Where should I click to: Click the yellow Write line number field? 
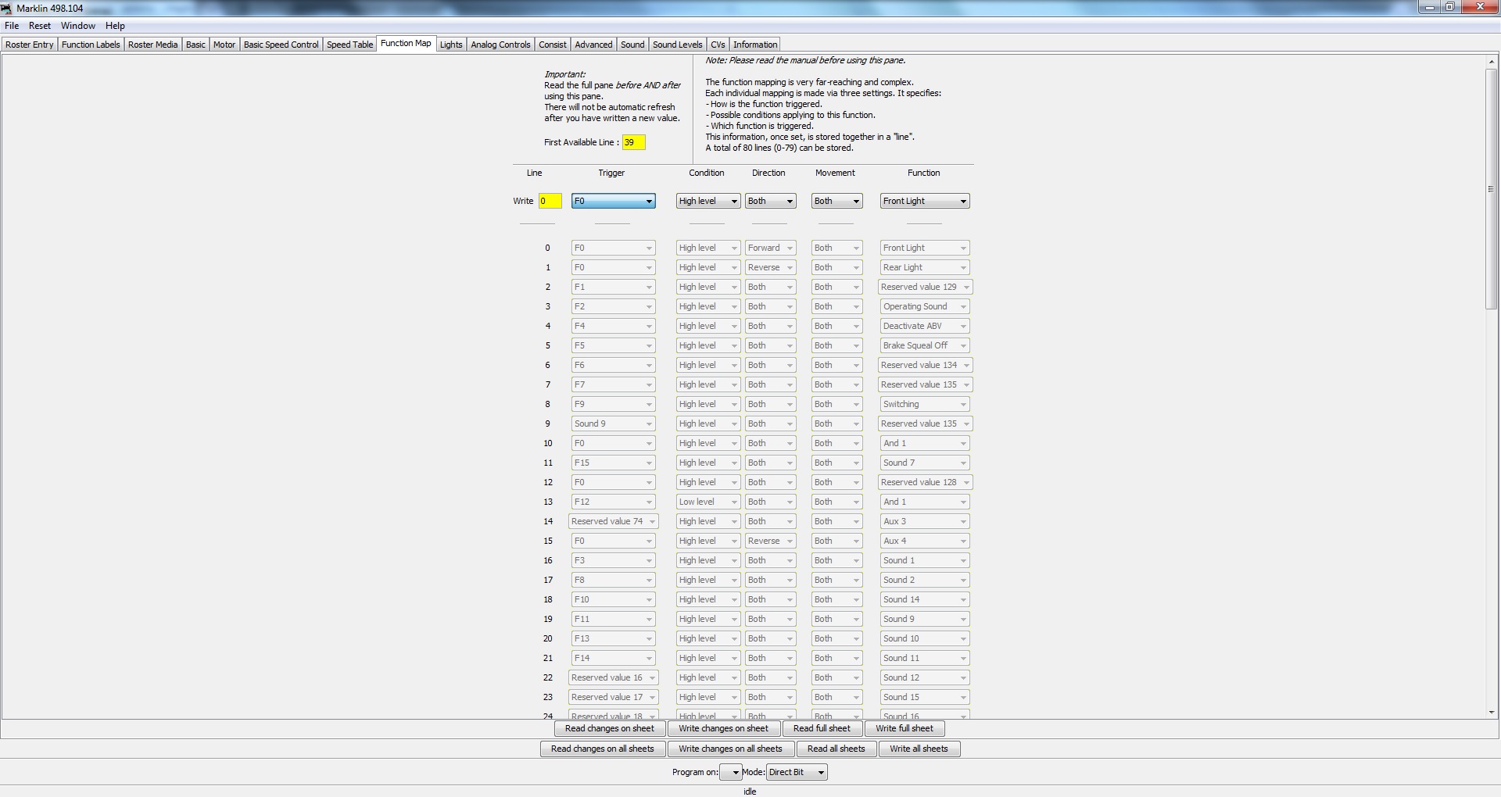pyautogui.click(x=550, y=201)
